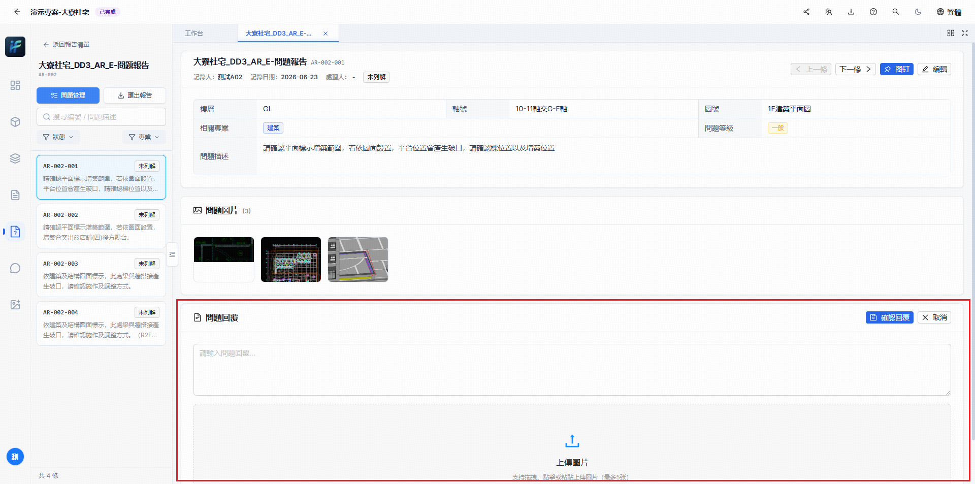Select issue card AR-002-003

point(101,275)
